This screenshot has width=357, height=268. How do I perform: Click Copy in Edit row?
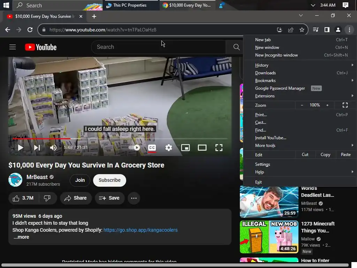pos(325,155)
